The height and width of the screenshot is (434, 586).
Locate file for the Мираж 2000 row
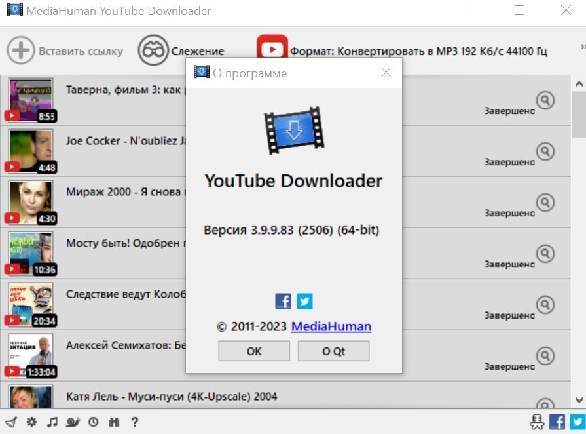point(545,203)
